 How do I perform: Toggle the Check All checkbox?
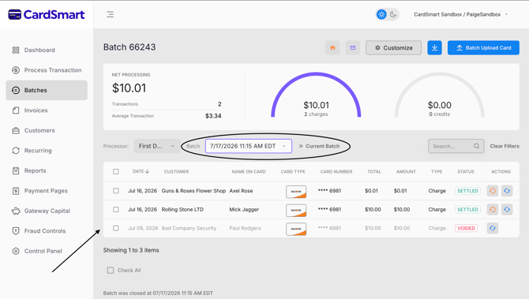[x=111, y=271]
